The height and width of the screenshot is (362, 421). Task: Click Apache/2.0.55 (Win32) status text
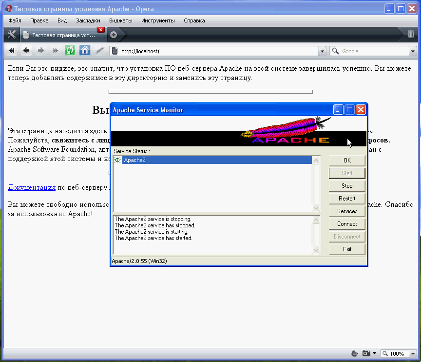pyautogui.click(x=139, y=261)
